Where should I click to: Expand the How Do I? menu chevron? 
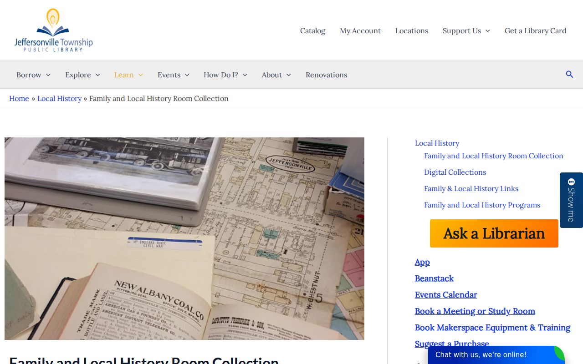(x=245, y=75)
